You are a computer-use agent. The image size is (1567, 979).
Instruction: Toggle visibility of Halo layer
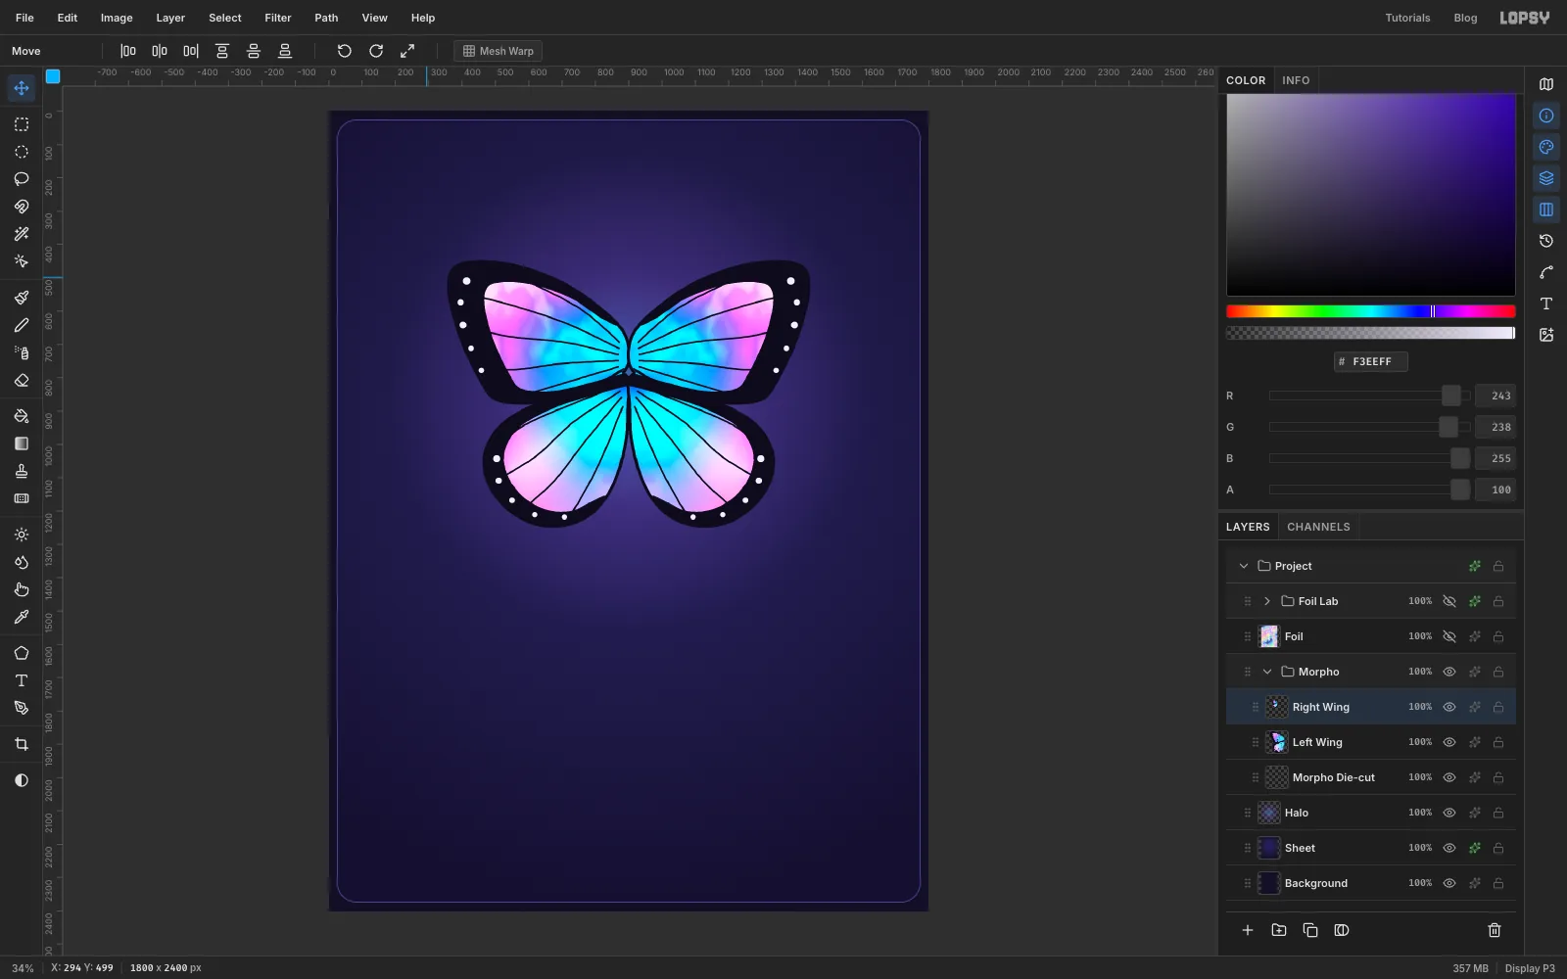click(x=1449, y=813)
